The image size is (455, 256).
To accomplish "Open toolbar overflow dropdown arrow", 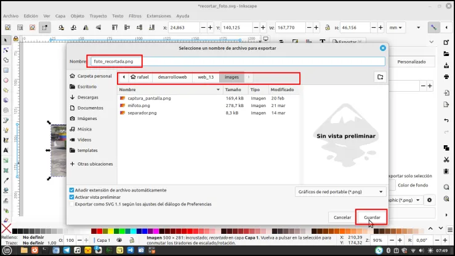I will pyautogui.click(x=419, y=28).
